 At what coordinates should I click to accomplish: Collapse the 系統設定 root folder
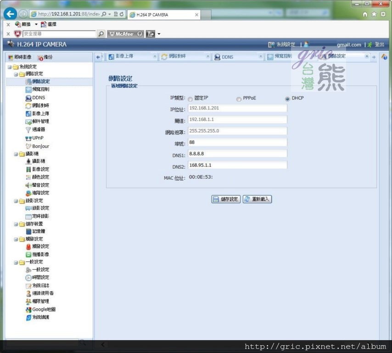[10, 67]
